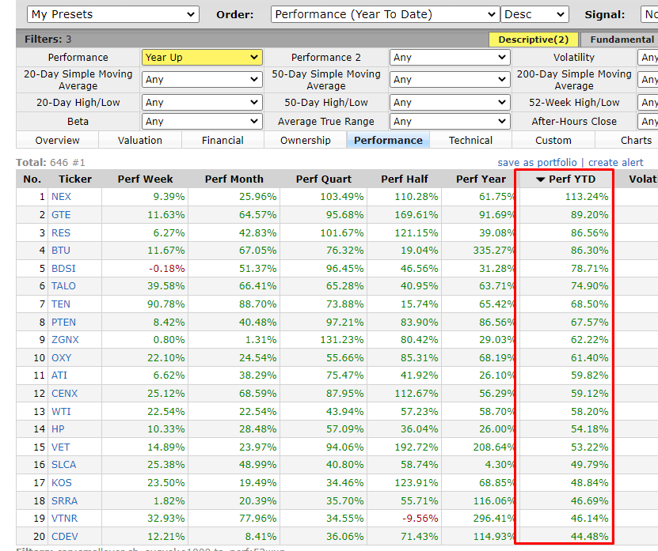This screenshot has width=658, height=551.
Task: Click BDSI Perf Week value -0.18%
Action: pos(166,269)
